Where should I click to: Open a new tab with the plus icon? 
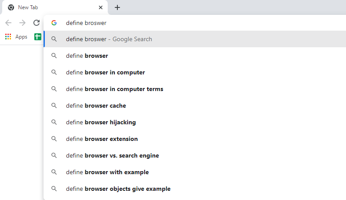pyautogui.click(x=117, y=8)
